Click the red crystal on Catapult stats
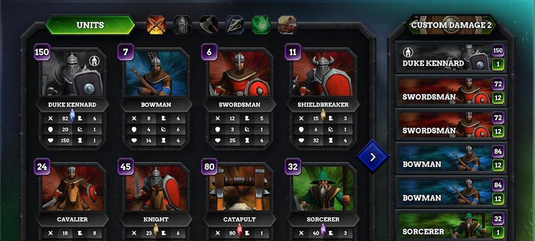Image resolution: width=535 pixels, height=241 pixels. click(x=239, y=230)
